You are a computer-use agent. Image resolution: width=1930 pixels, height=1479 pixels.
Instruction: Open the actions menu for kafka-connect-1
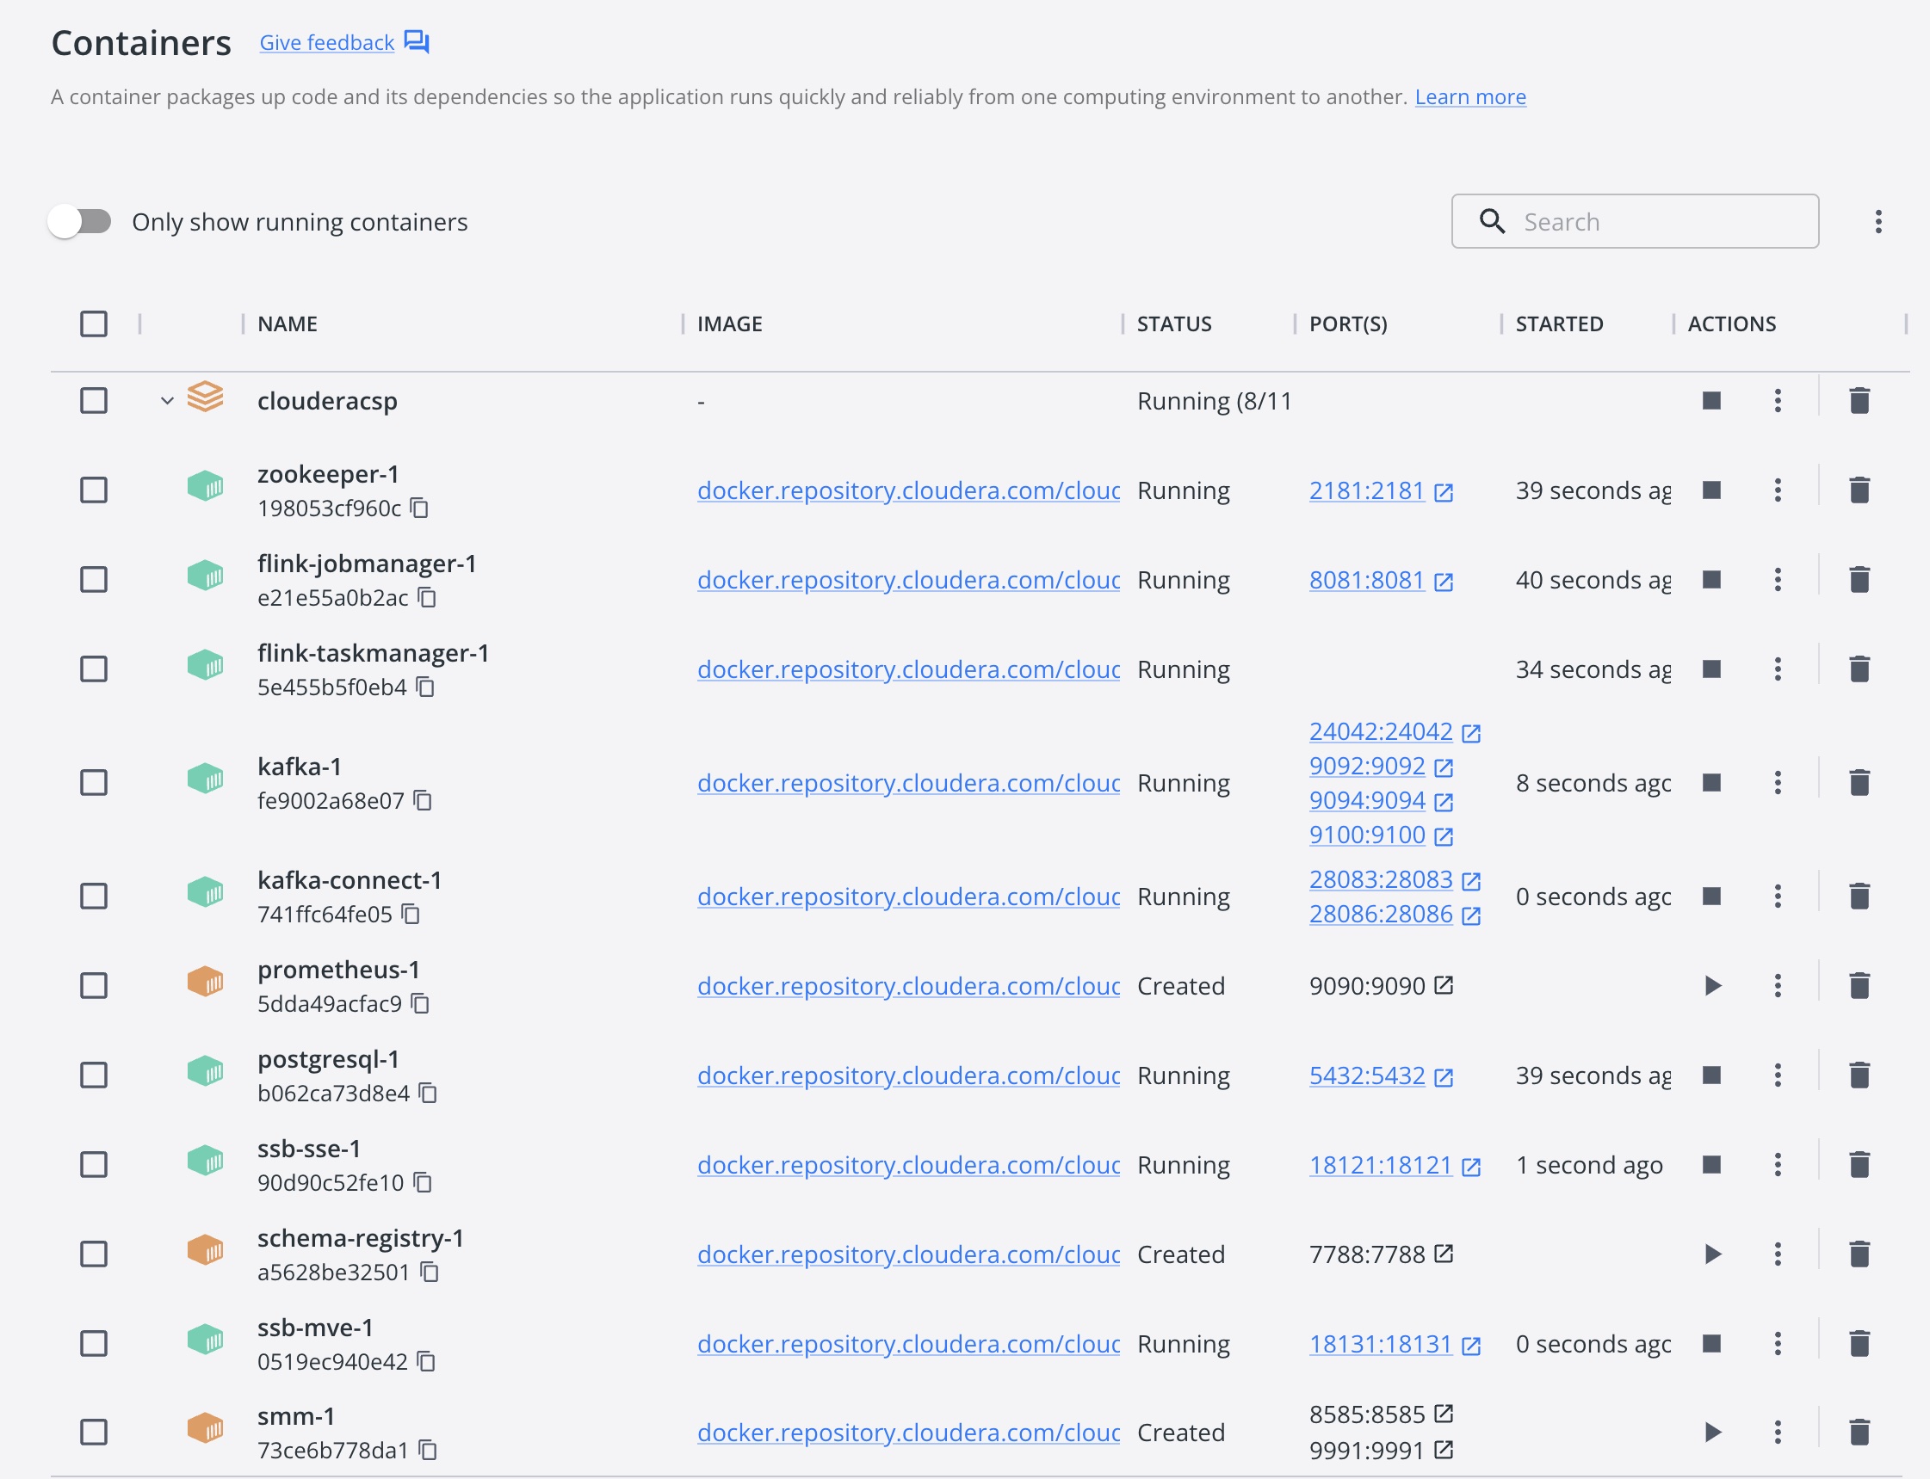pos(1778,896)
